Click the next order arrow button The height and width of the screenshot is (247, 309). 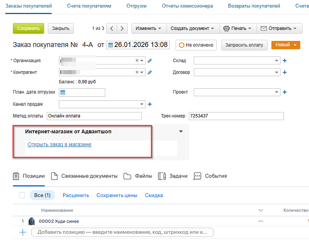[x=122, y=28]
